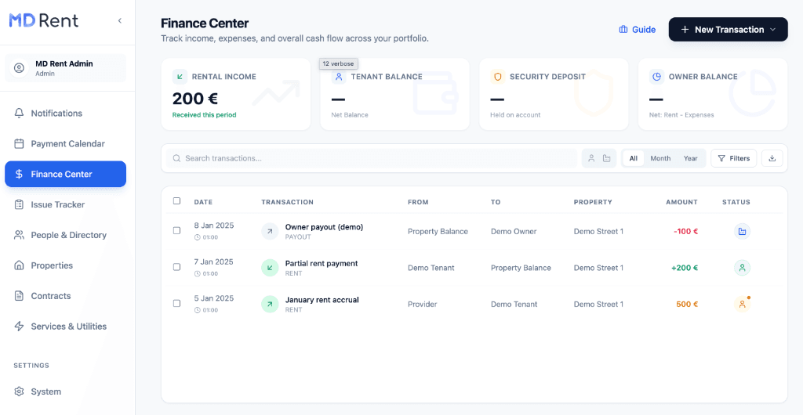The height and width of the screenshot is (415, 803).
Task: Focus the Search transactions field
Action: pos(372,158)
